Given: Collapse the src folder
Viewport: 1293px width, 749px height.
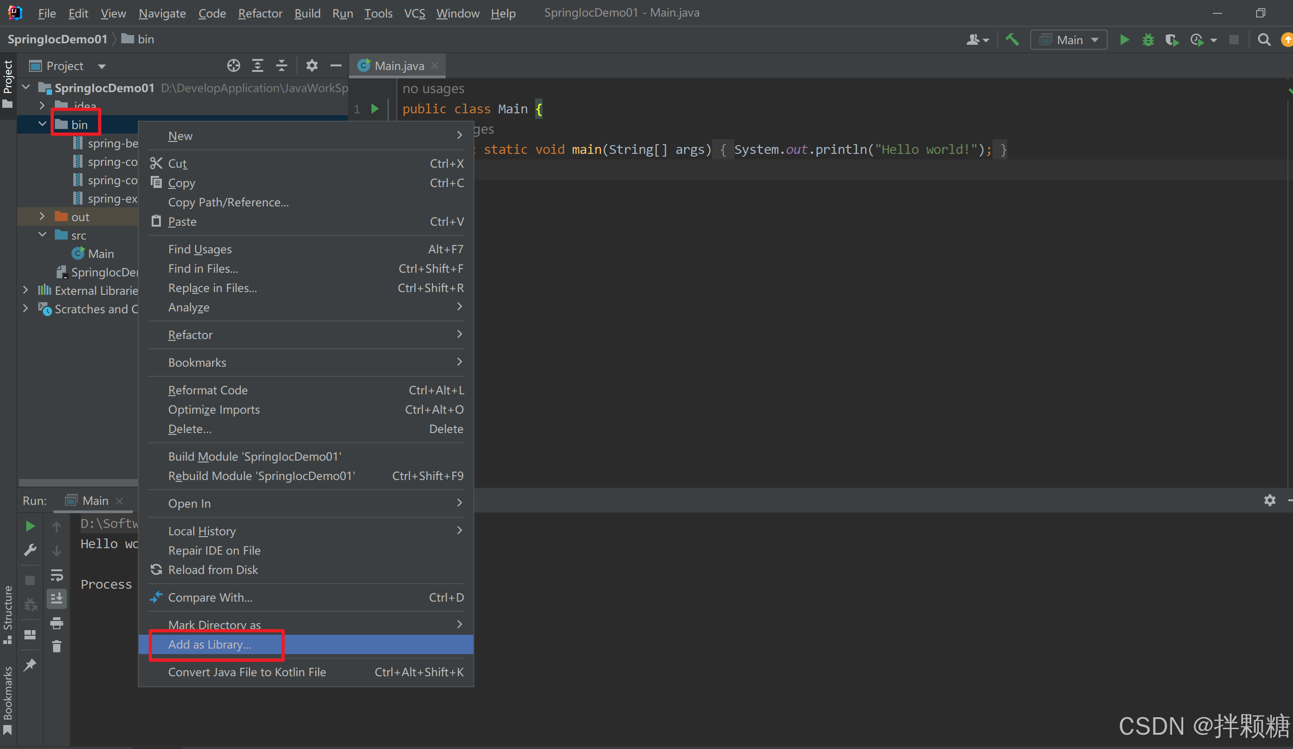Looking at the screenshot, I should pos(42,235).
